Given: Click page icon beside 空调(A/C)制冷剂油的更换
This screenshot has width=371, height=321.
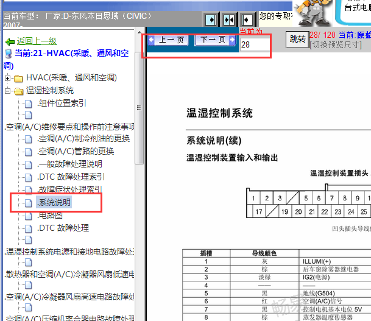Looking at the screenshot, I should (29, 139).
